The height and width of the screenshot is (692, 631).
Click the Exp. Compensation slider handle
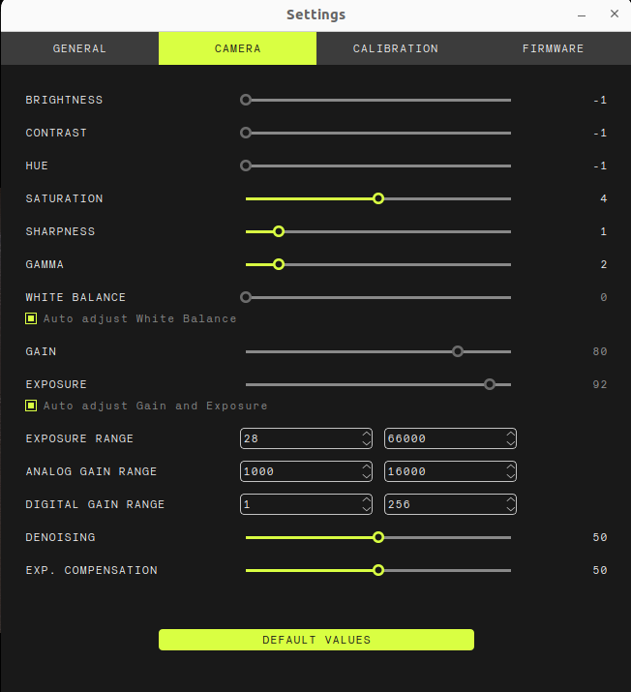(x=378, y=570)
